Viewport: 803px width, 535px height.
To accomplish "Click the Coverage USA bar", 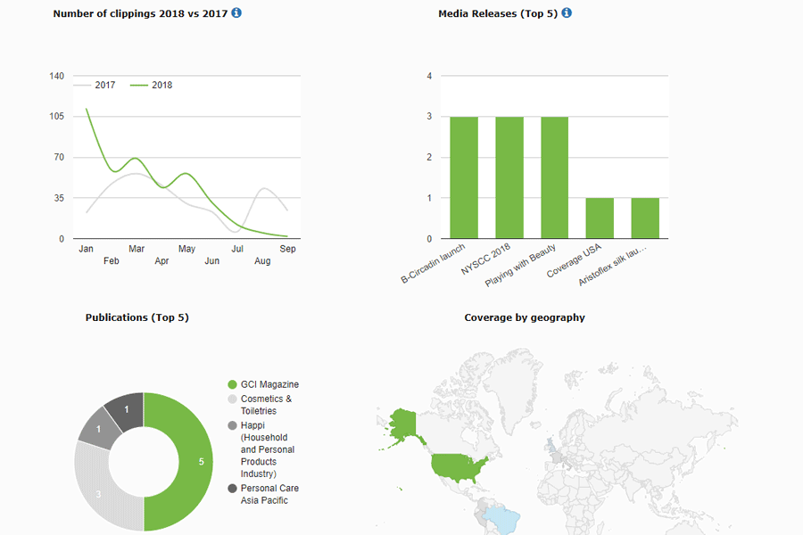I will point(599,218).
